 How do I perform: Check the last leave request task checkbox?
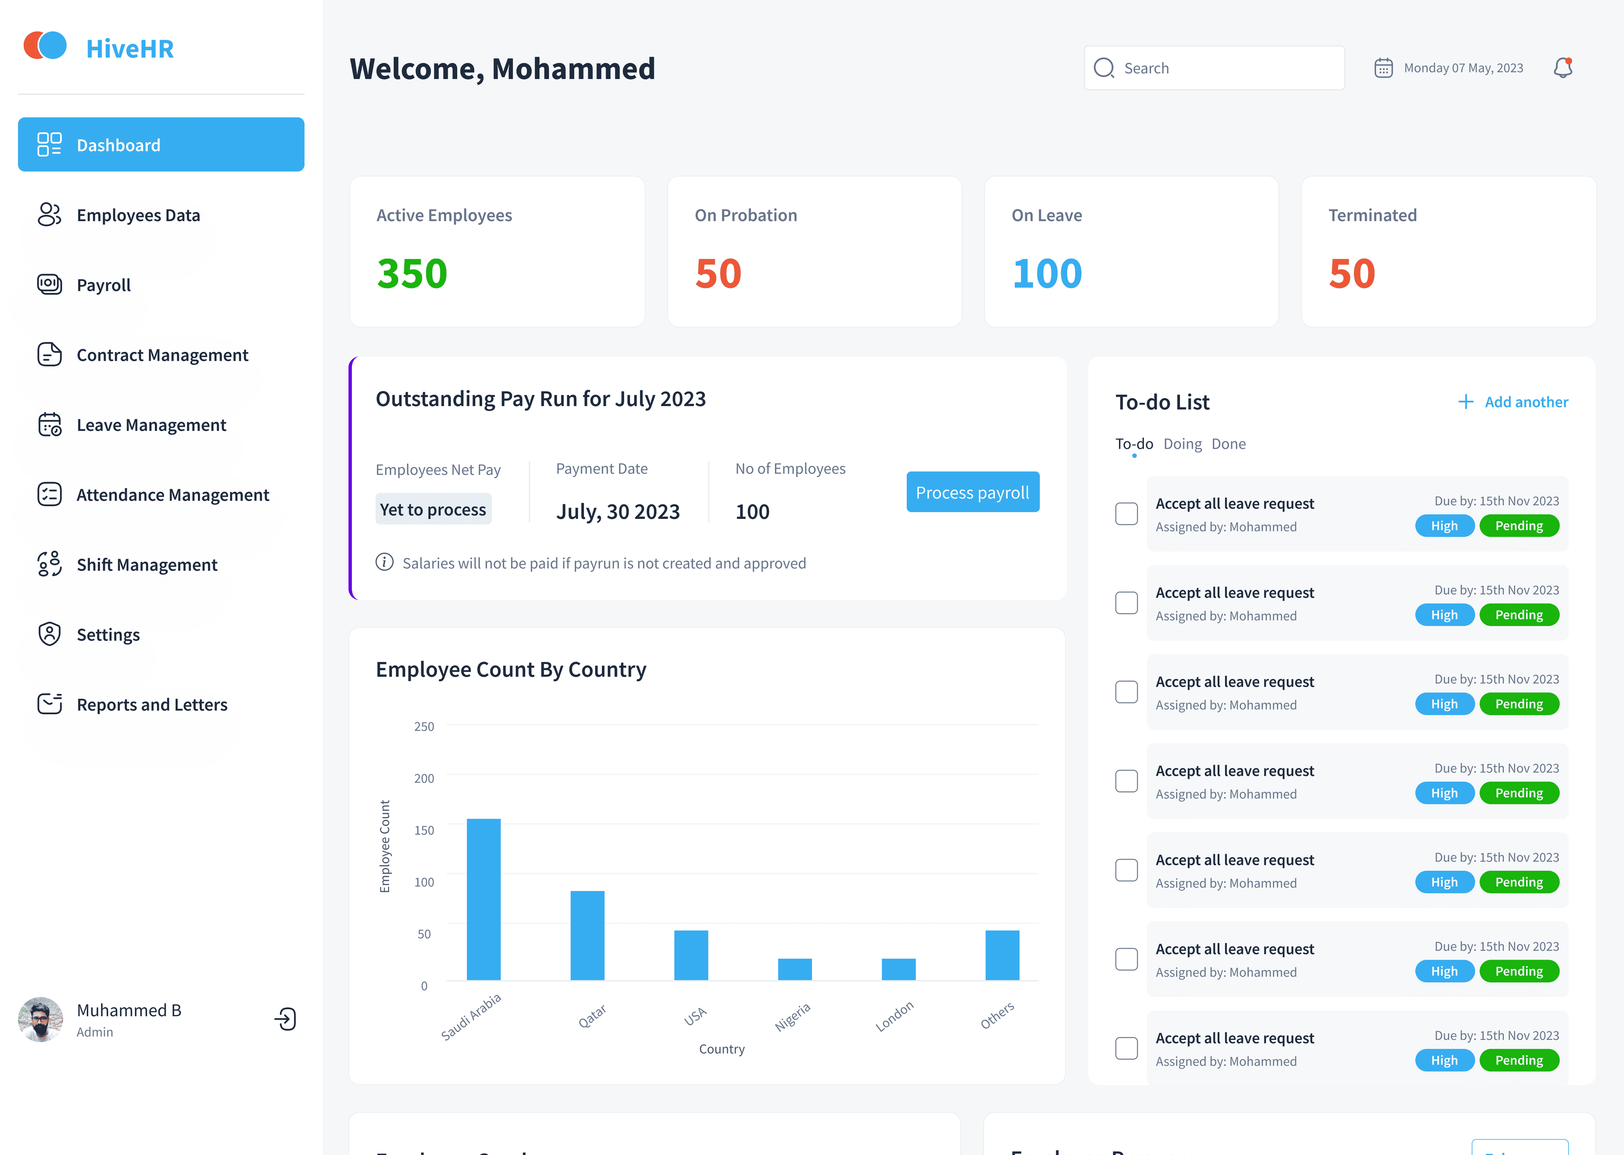click(1126, 1048)
